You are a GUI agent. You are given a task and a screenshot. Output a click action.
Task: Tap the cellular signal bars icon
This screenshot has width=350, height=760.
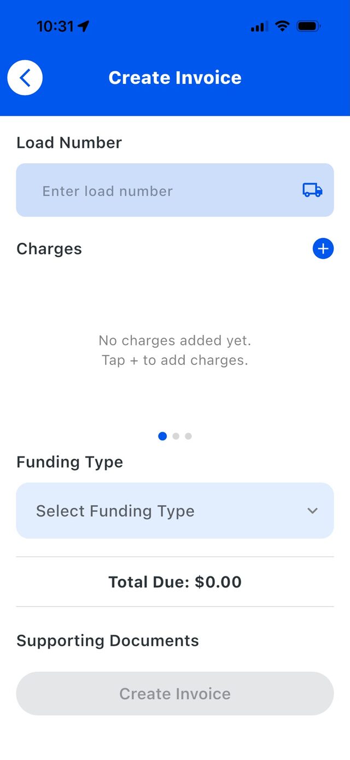(x=259, y=26)
